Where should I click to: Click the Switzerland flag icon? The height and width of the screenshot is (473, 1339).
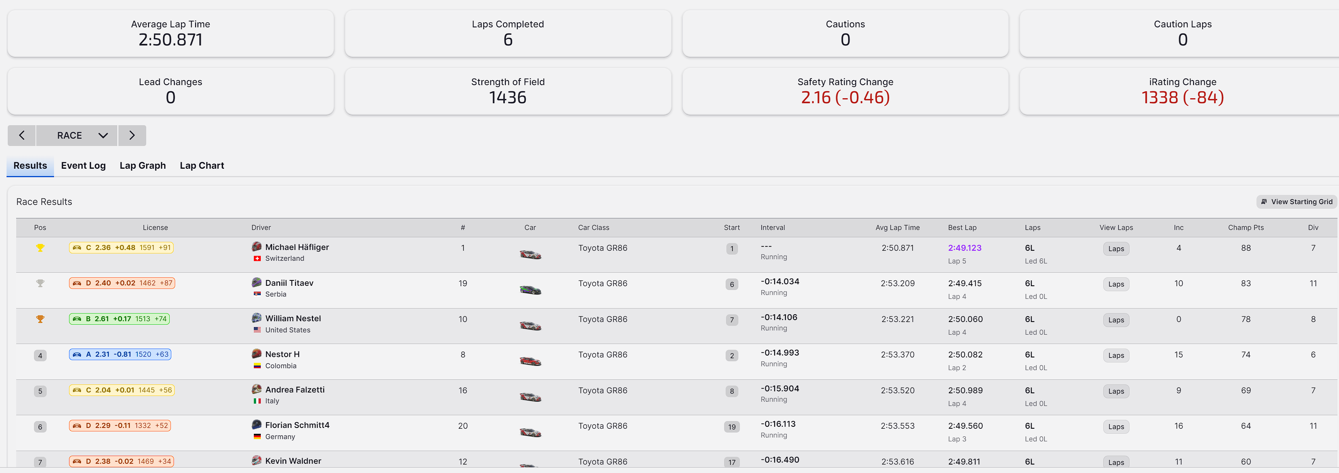point(257,258)
